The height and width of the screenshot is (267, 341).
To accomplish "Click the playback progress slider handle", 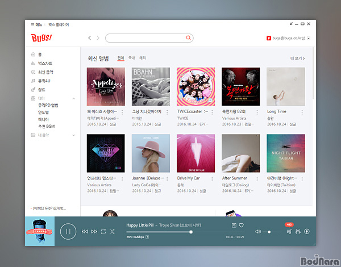I will [191, 232].
